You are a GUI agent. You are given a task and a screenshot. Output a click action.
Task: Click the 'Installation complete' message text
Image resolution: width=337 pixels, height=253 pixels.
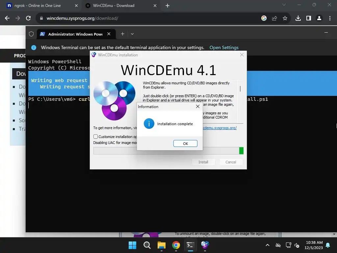coord(175,124)
